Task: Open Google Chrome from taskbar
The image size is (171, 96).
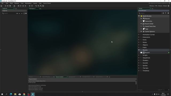Action: coord(24,94)
